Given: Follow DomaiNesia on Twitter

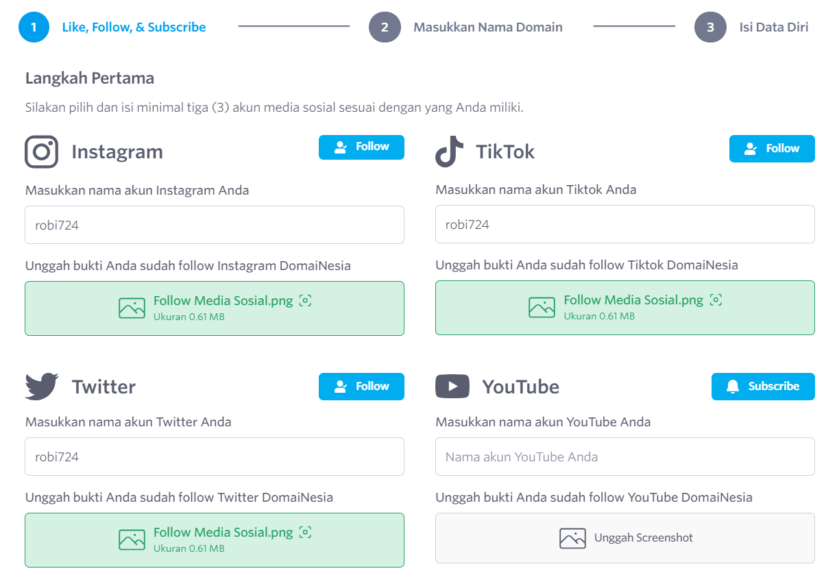Looking at the screenshot, I should [361, 387].
